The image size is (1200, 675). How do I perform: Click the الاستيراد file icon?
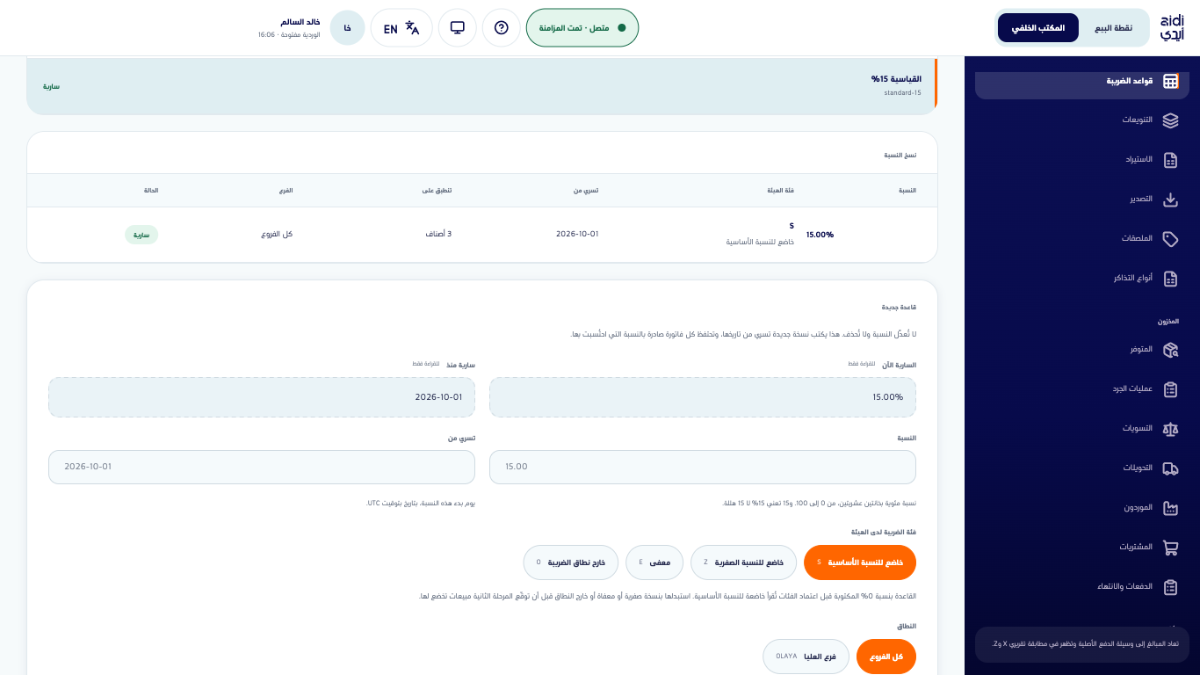pyautogui.click(x=1170, y=160)
